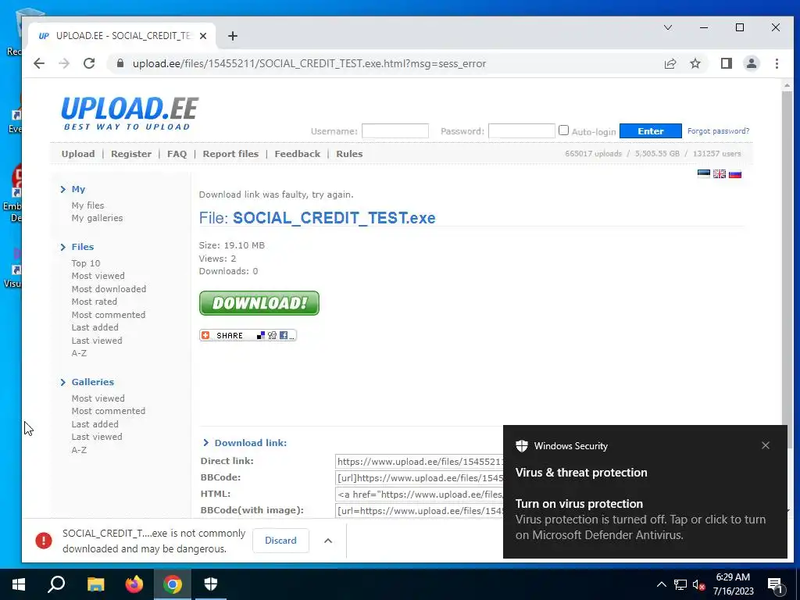Click the green DOWNLOAD! button
This screenshot has height=600, width=800.
pyautogui.click(x=259, y=303)
